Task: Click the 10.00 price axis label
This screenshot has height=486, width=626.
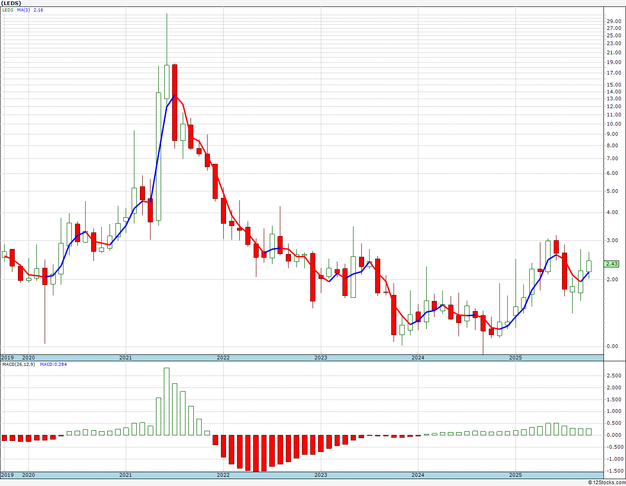Action: click(614, 124)
